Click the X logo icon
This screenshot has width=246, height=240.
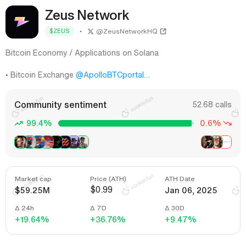pyautogui.click(x=91, y=31)
